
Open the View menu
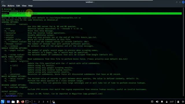[x=24, y=6]
